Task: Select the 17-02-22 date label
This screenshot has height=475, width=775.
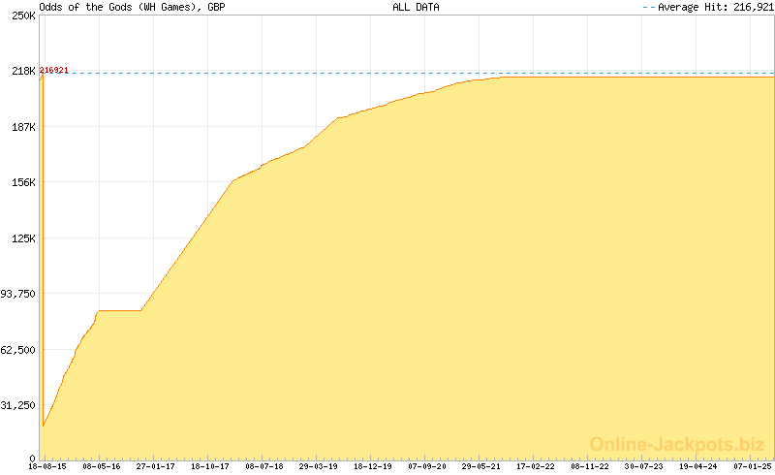Action: pyautogui.click(x=536, y=467)
